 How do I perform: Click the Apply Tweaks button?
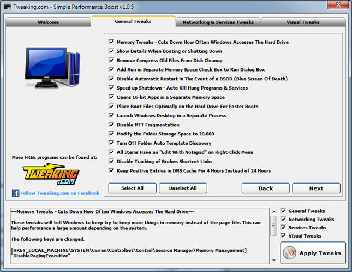click(313, 253)
